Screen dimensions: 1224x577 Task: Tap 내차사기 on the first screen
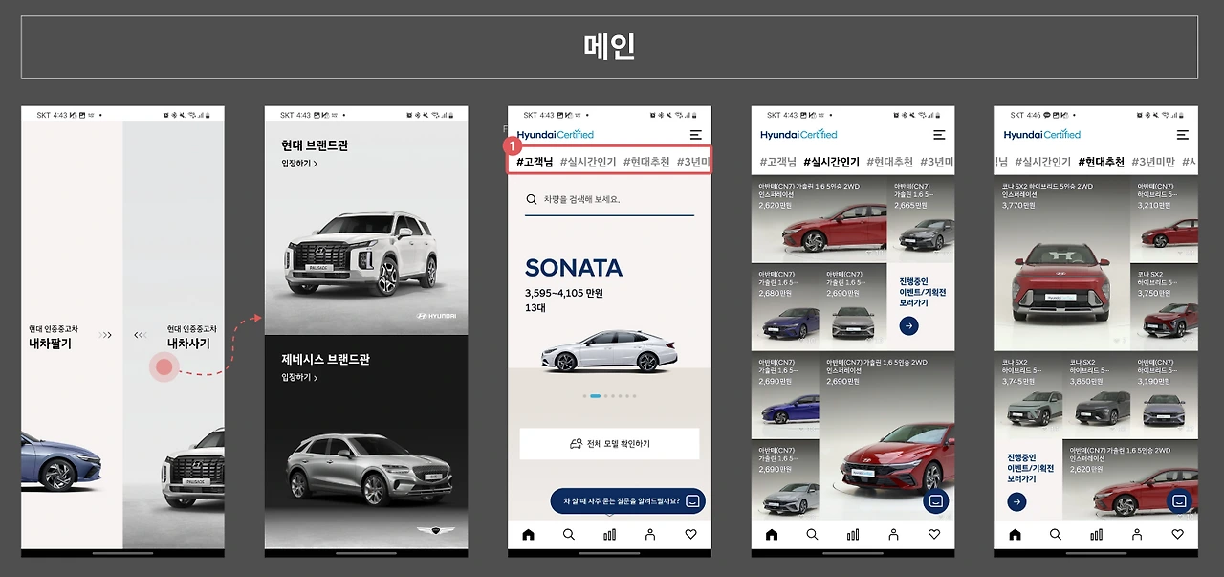pos(188,344)
